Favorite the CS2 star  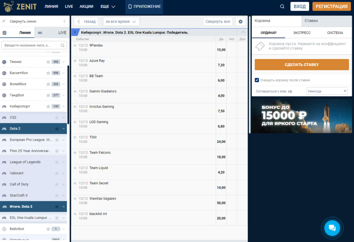57,117
